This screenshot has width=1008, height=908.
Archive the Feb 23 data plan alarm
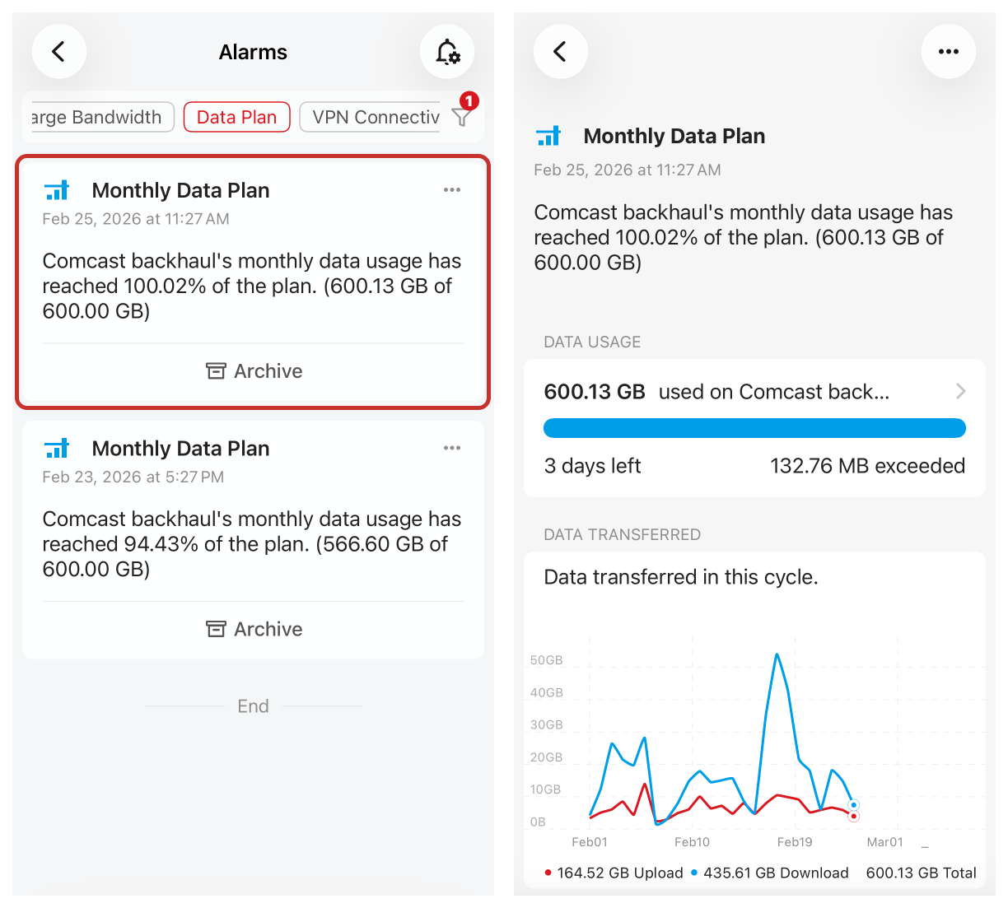pos(254,630)
